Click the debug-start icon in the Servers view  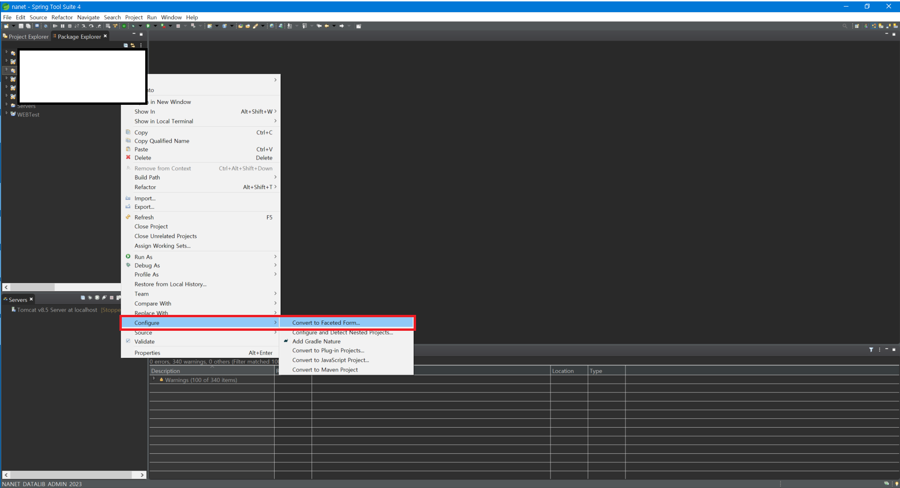90,298
